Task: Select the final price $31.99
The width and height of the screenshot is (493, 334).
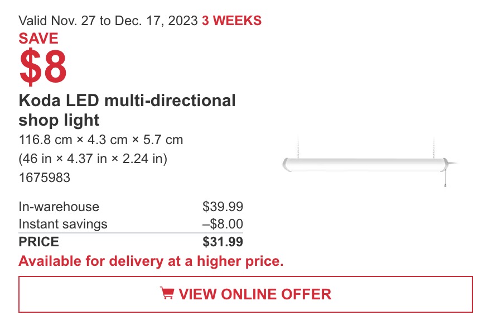Action: click(223, 242)
